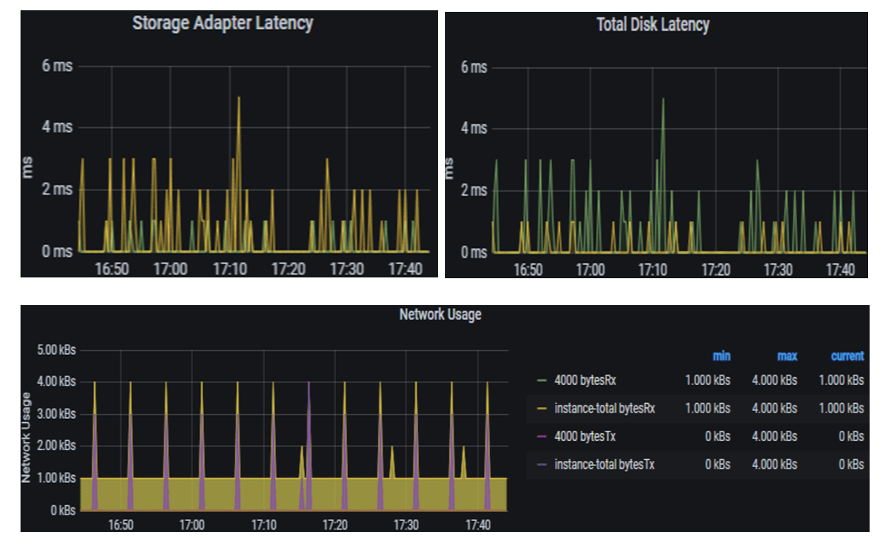Viewport: 887px width, 543px height.
Task: Toggle the 4000 bytesRx series in legend
Action: (x=585, y=380)
